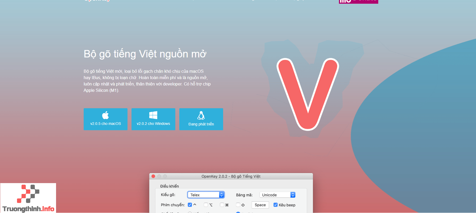Image resolution: width=476 pixels, height=213 pixels.
Task: Close the OpenKey 2.0.2 window
Action: pyautogui.click(x=153, y=176)
